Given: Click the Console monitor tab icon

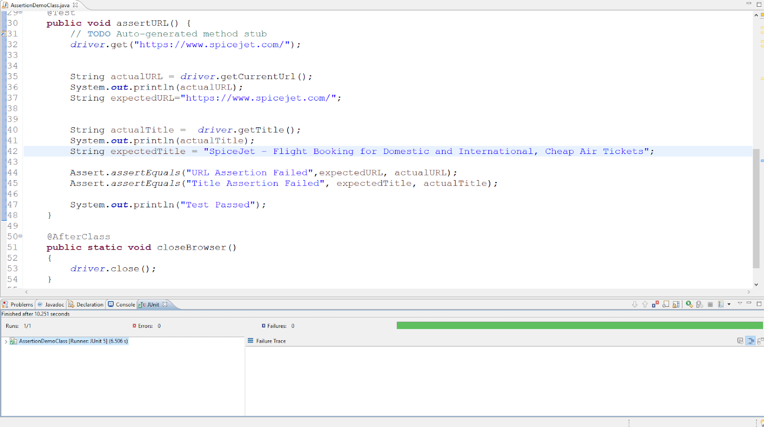Looking at the screenshot, I should click(x=111, y=304).
